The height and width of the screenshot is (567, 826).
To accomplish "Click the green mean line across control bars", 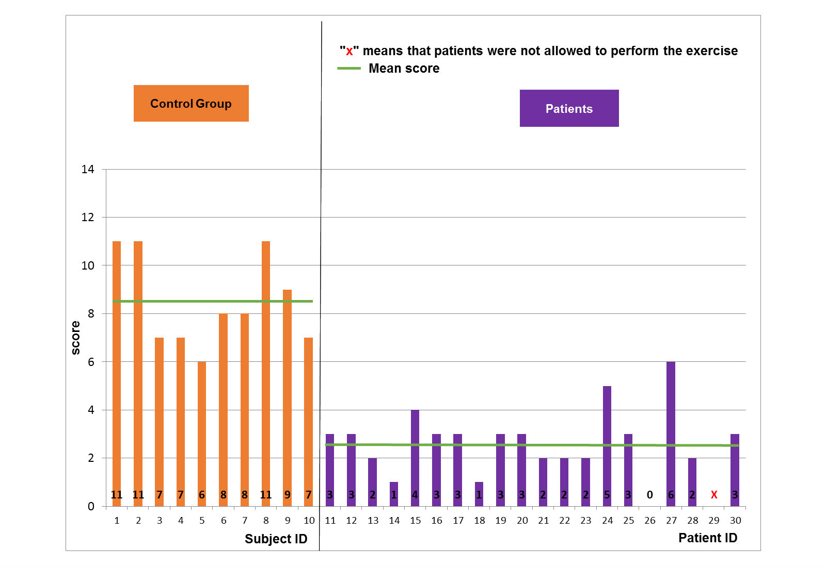I will pos(213,301).
